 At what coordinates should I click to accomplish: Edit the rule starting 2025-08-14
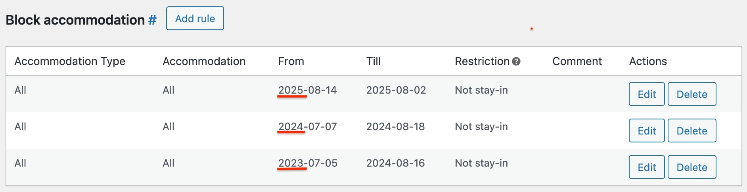[x=646, y=94]
